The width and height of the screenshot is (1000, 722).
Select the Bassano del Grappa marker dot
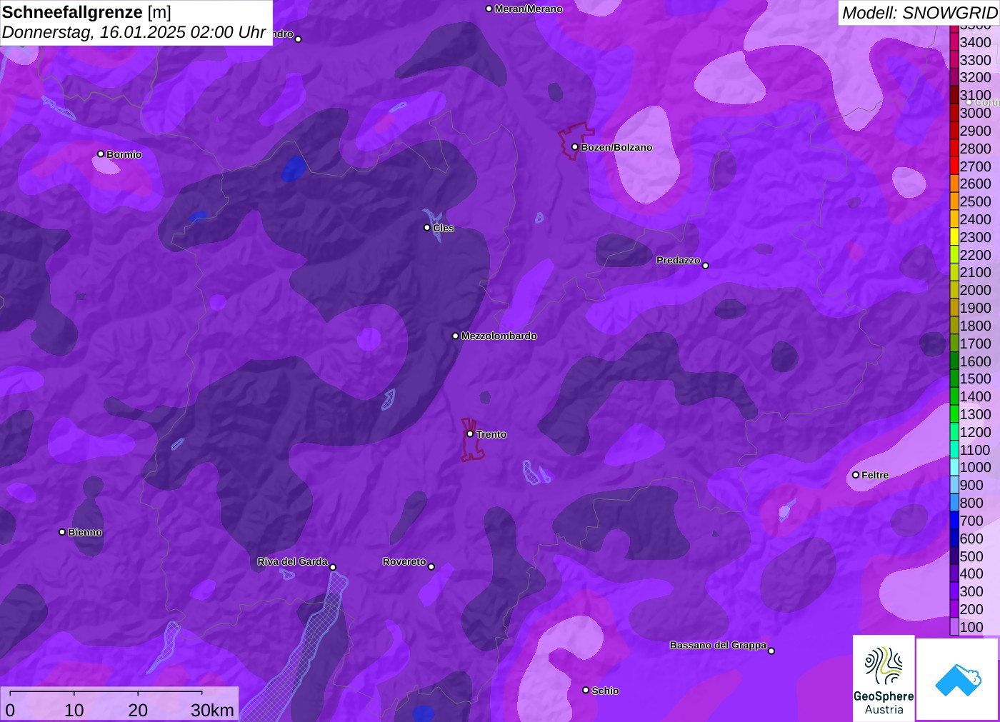point(771,651)
